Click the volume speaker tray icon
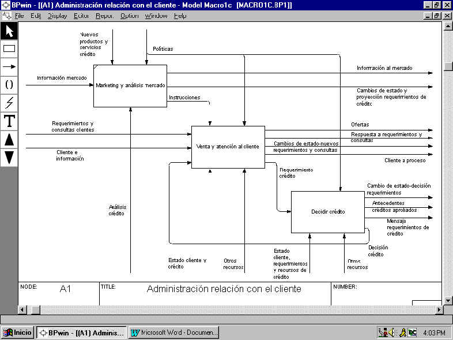 (392, 332)
